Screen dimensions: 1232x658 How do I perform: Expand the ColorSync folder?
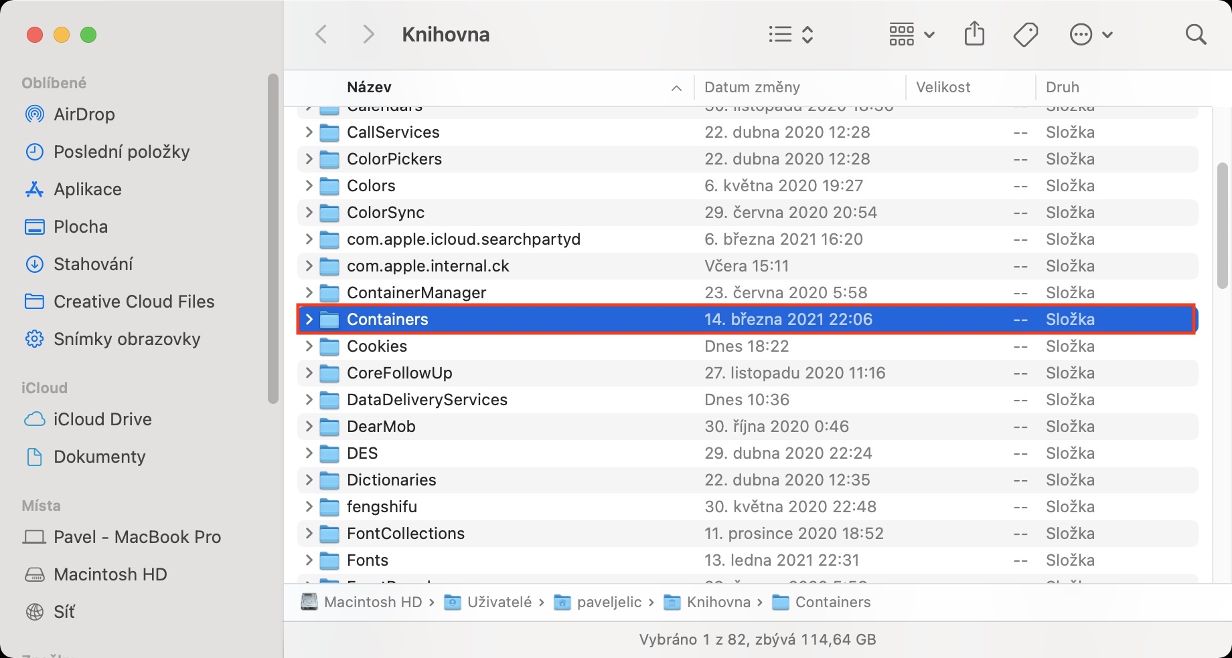(x=308, y=212)
